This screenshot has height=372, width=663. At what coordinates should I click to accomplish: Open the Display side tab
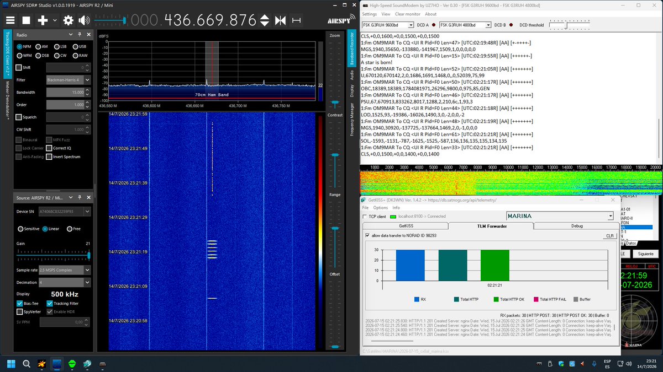click(351, 91)
